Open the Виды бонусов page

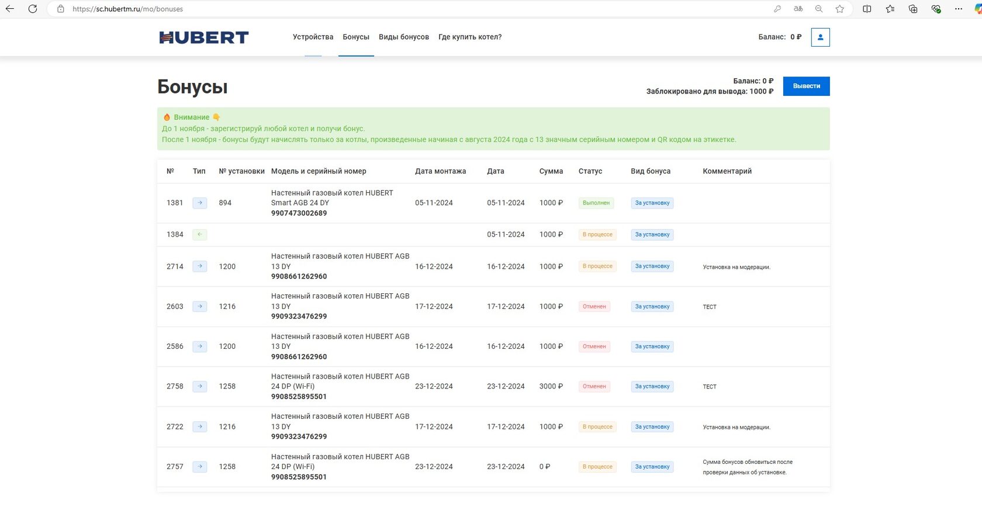pos(404,37)
